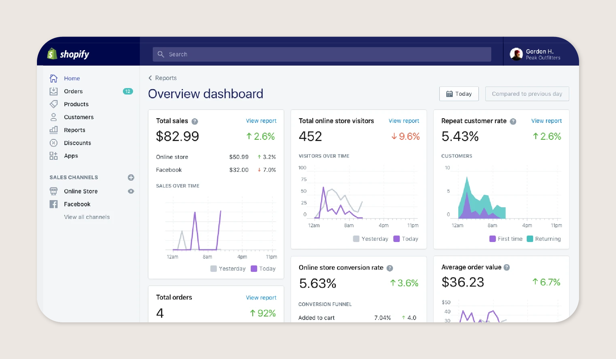
Task: Toggle Returning legend in customers chart
Action: pos(544,239)
